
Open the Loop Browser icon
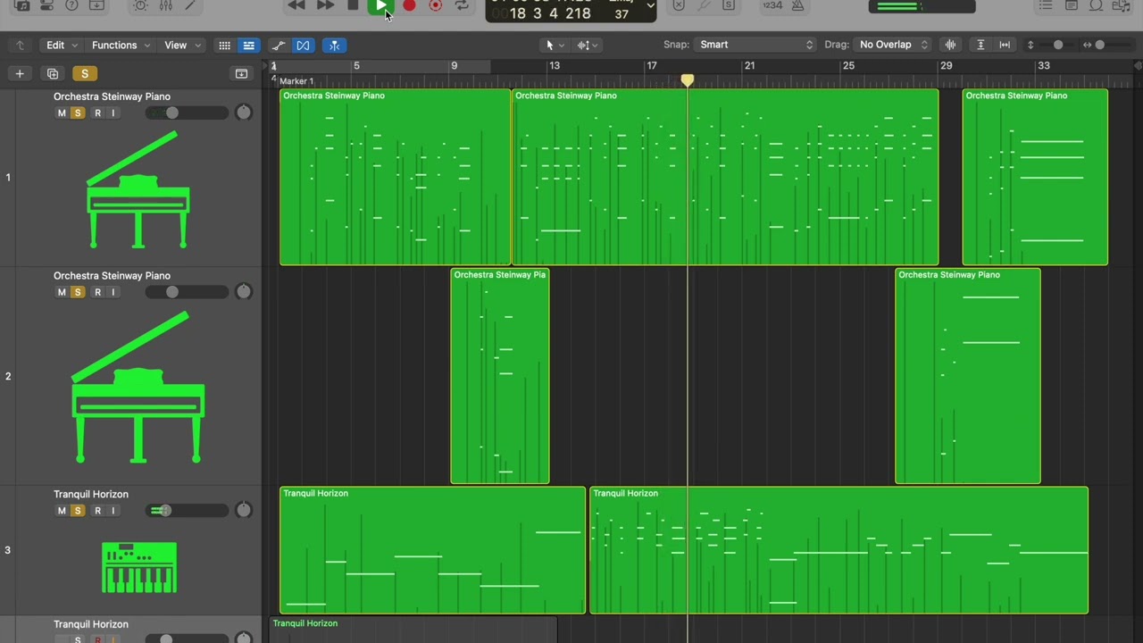pos(1096,5)
